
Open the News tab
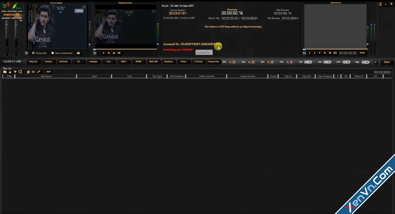pyautogui.click(x=183, y=62)
